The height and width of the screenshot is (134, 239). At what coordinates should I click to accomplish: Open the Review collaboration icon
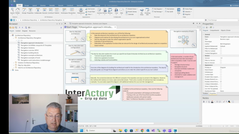pyautogui.click(x=110, y=11)
